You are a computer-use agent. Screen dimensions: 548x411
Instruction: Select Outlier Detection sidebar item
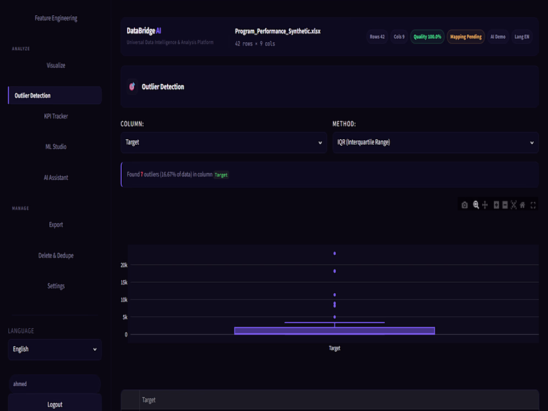(55, 95)
